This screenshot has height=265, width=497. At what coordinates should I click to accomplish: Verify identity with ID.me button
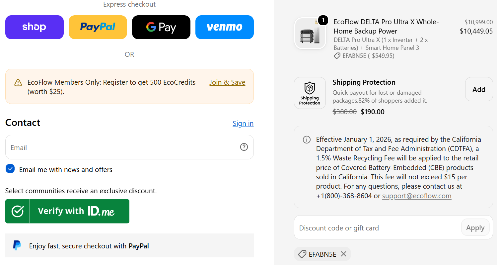67,211
